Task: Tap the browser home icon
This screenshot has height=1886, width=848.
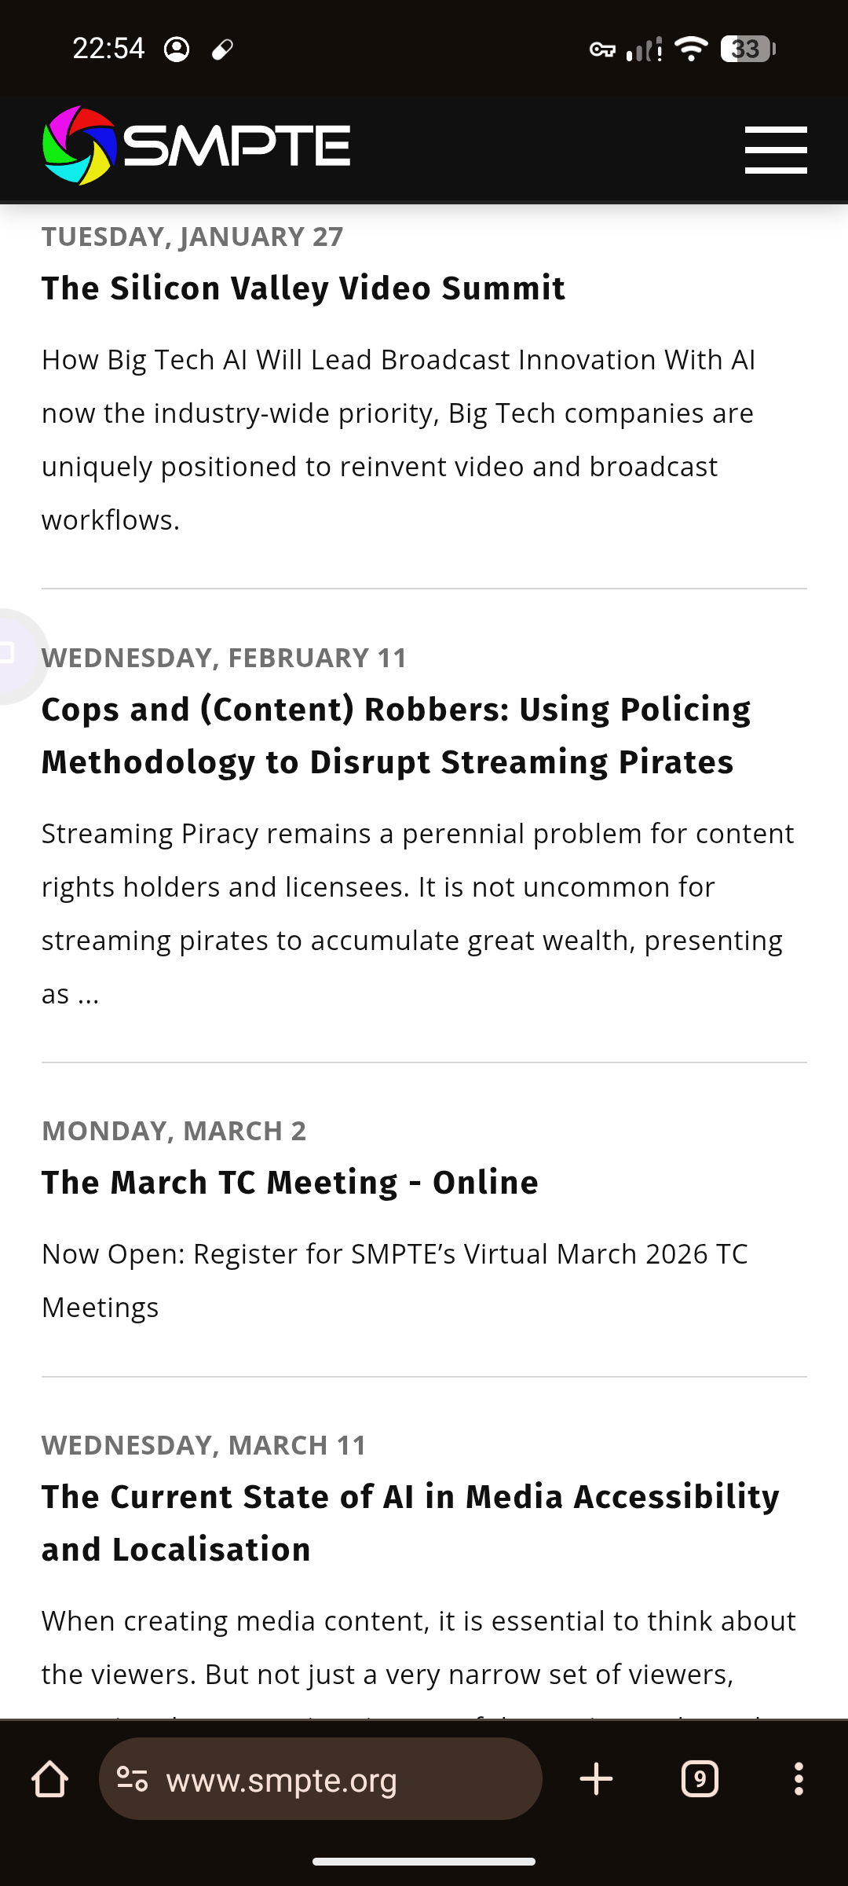Action: coord(49,1780)
